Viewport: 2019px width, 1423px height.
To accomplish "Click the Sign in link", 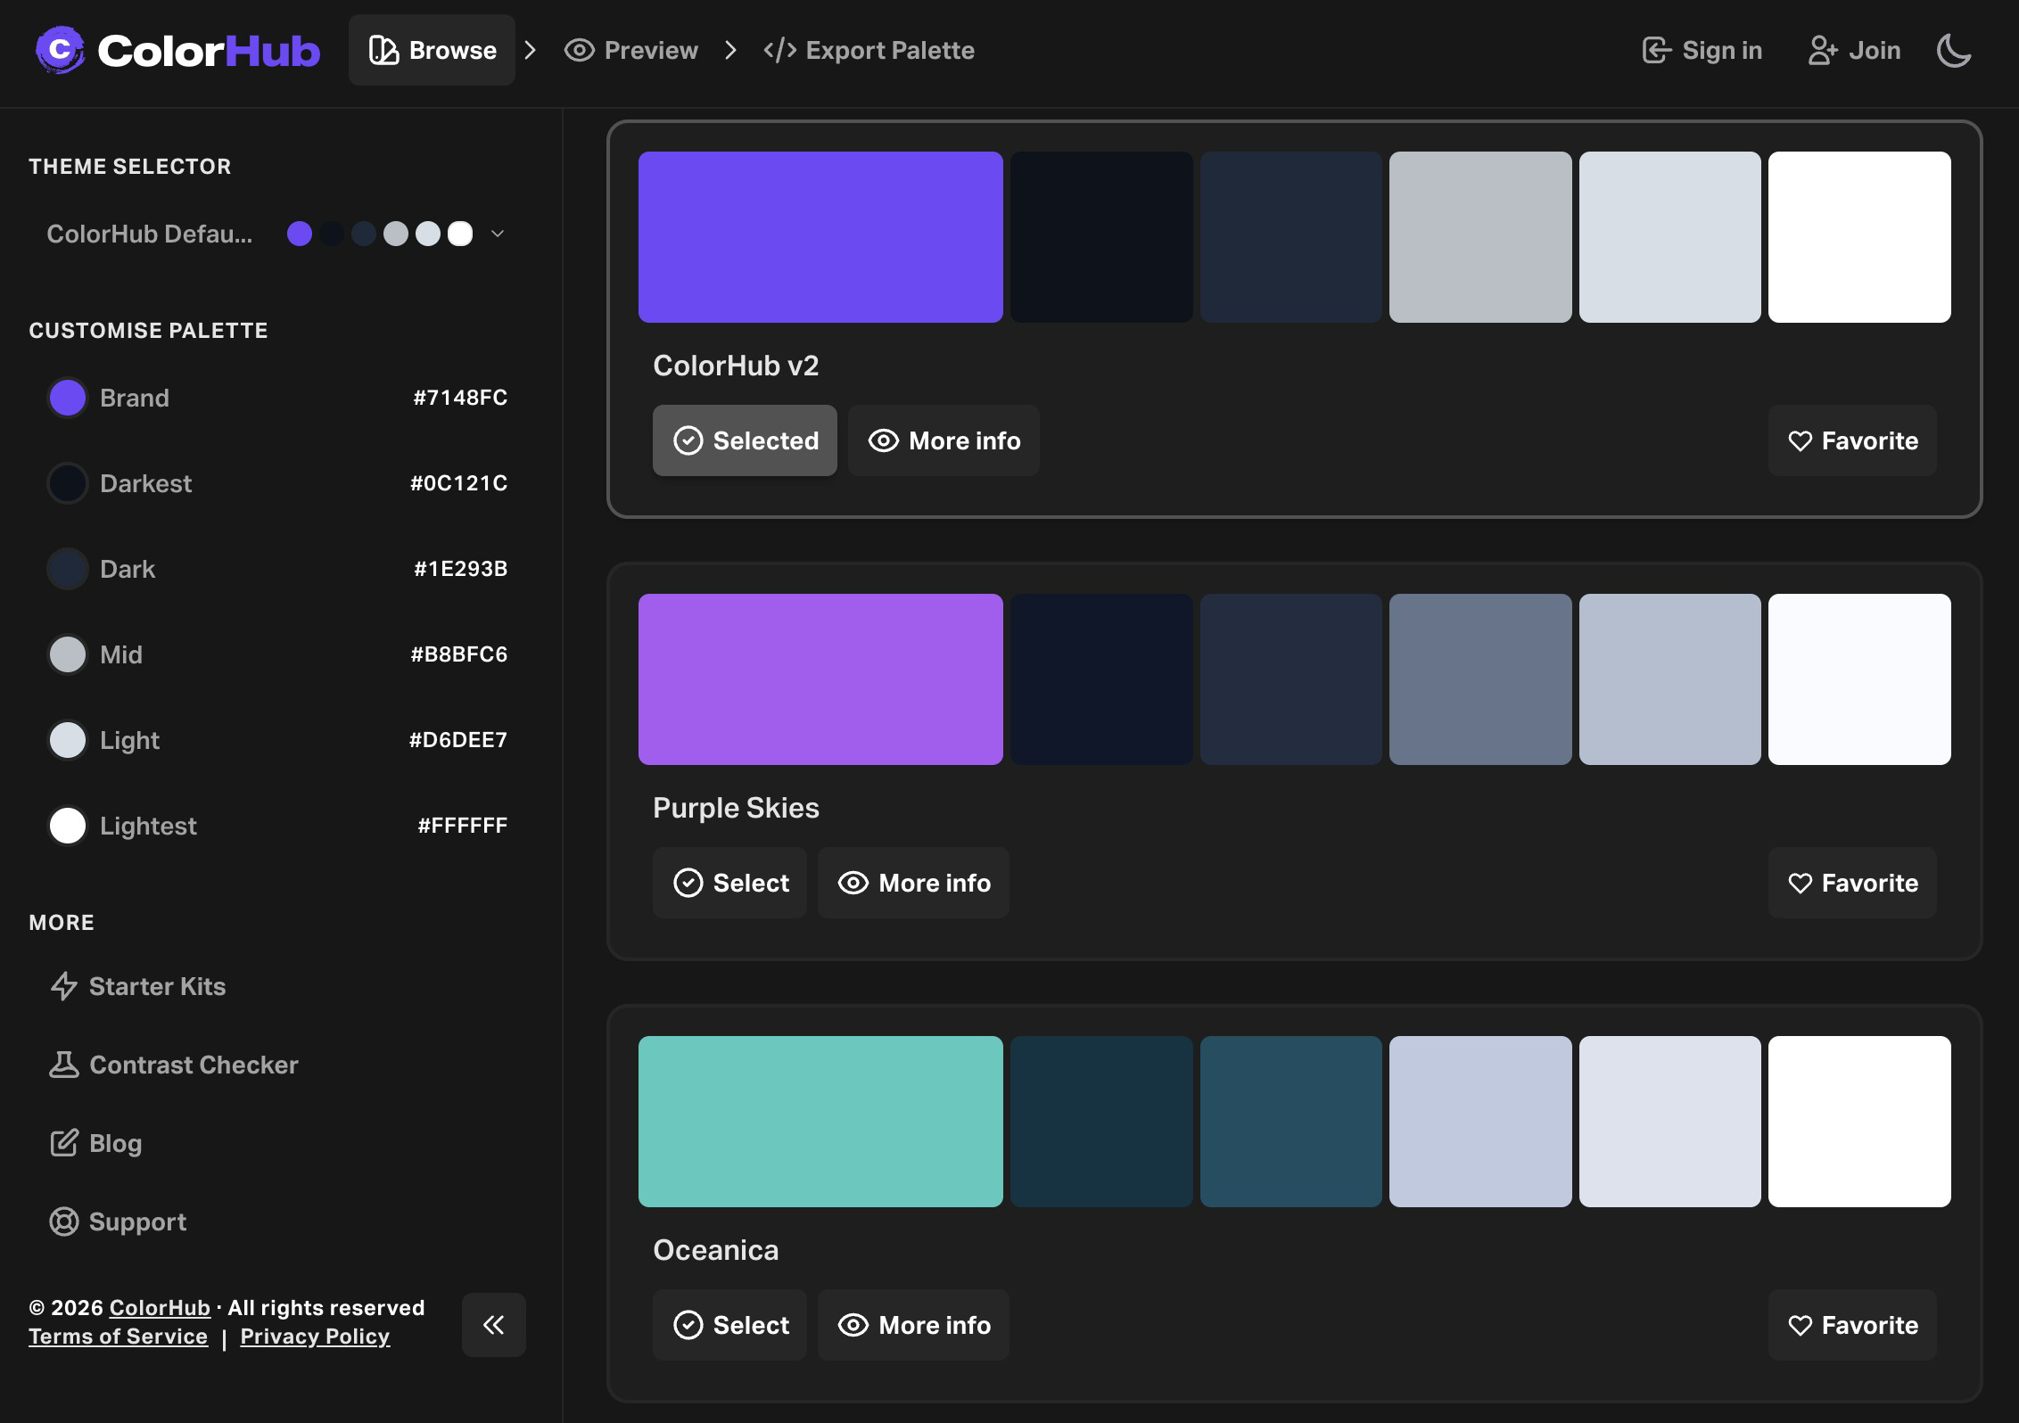I will [1702, 50].
